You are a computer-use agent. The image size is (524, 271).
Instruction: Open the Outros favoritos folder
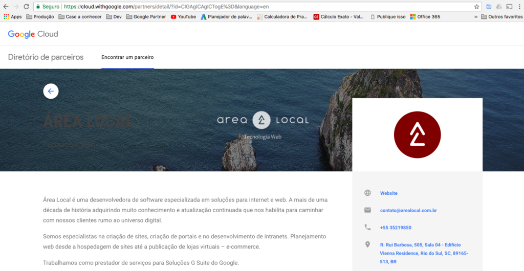(x=502, y=17)
